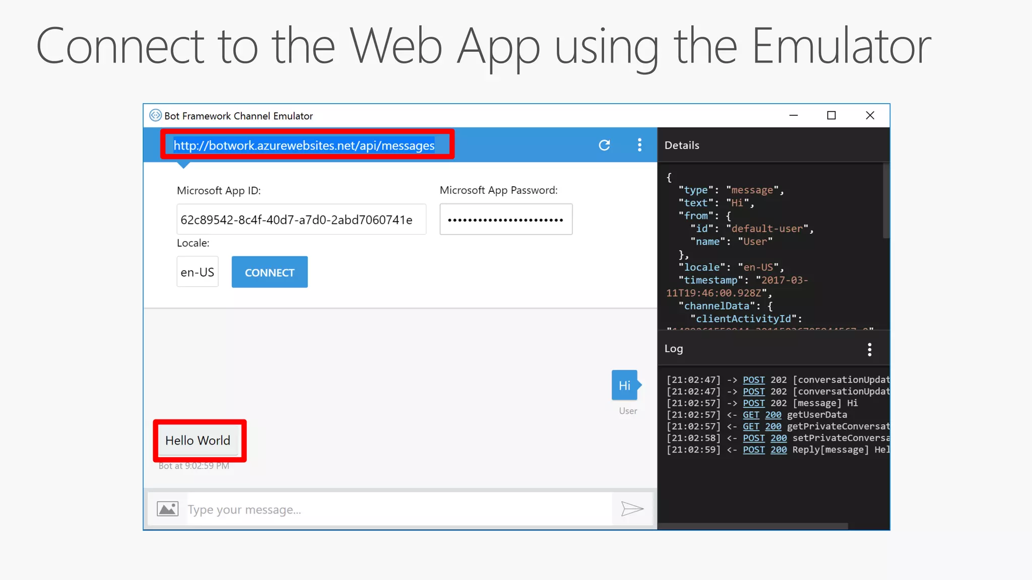Open the GET link for getUserData
Image resolution: width=1032 pixels, height=580 pixels.
750,415
